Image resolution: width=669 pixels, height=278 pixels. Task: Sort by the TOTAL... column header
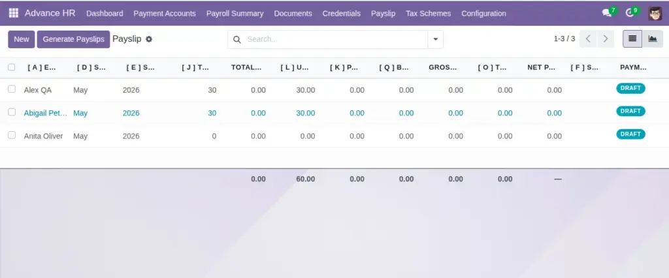246,67
